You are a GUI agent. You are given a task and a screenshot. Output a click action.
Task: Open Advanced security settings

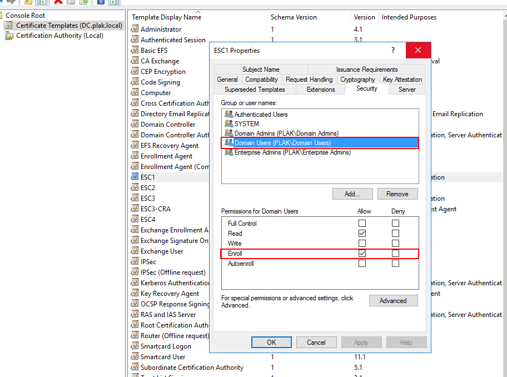point(393,301)
